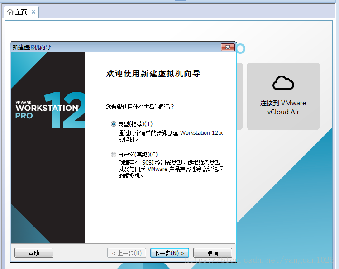Click the description mentioning SCSI 控制器类型
Image resolution: width=339 pixels, height=269 pixels.
(171, 169)
